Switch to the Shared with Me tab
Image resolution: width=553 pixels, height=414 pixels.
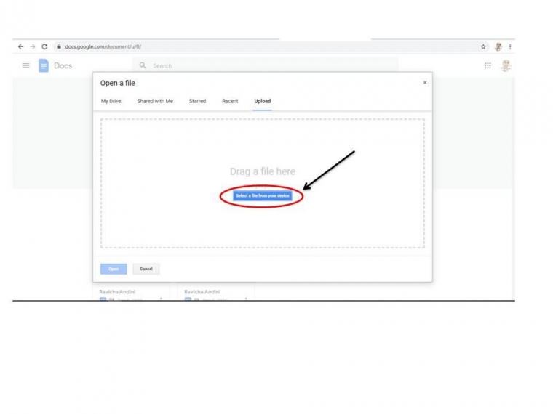pyautogui.click(x=155, y=101)
